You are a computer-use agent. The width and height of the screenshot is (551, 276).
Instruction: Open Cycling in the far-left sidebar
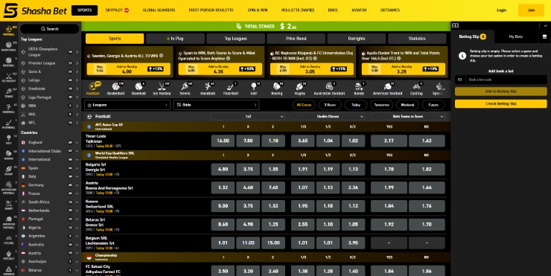[x=8, y=240]
